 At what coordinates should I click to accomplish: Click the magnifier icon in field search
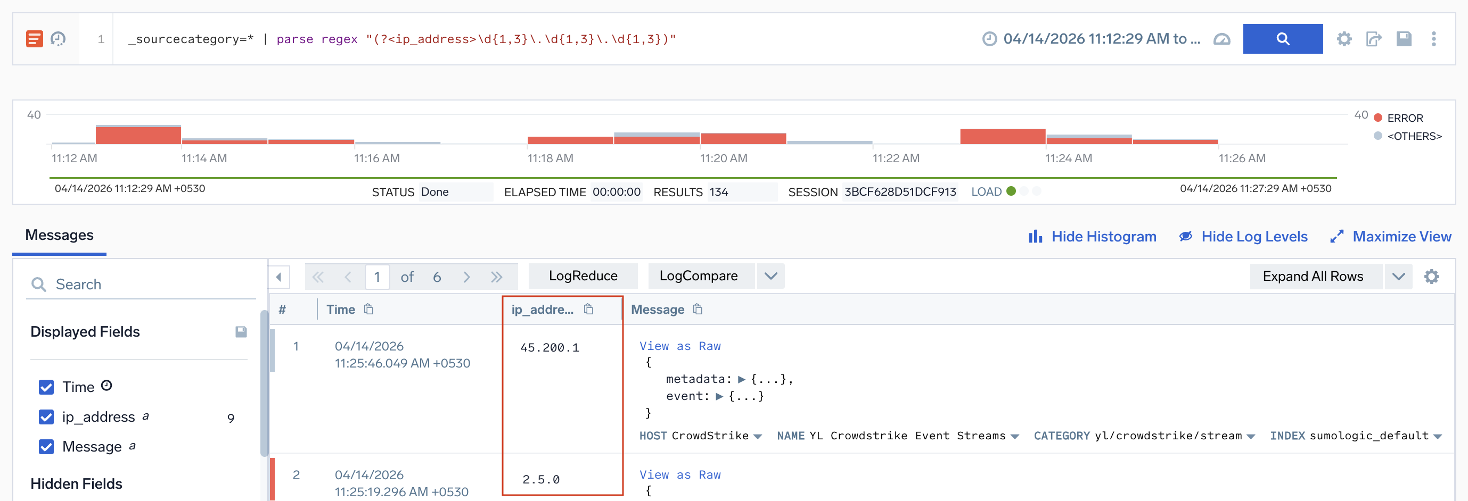[x=38, y=284]
